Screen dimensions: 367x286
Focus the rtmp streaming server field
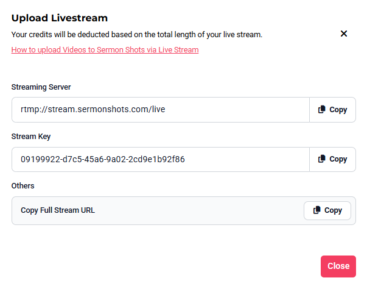[161, 110]
